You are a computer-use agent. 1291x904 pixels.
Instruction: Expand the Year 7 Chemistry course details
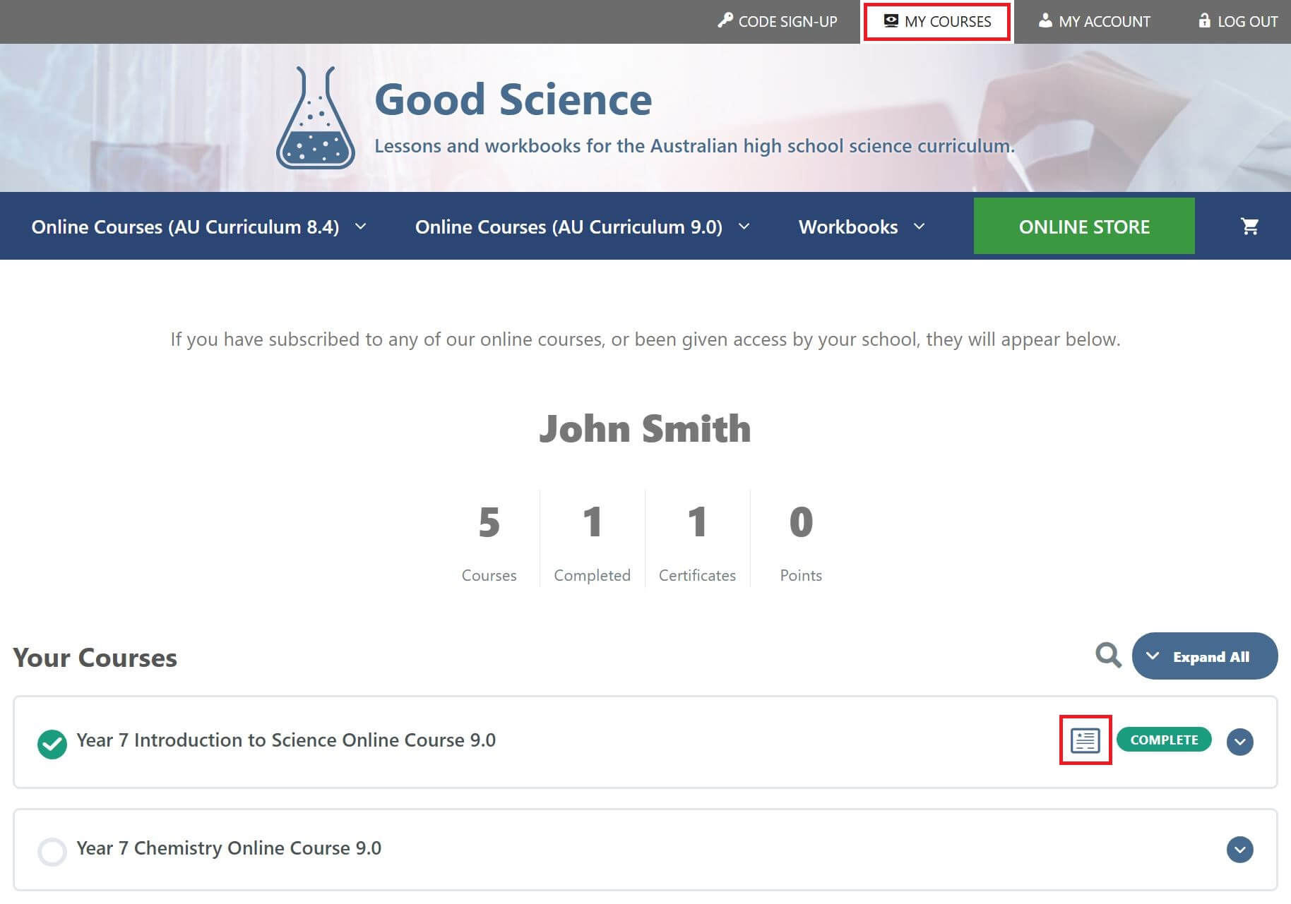tap(1239, 850)
